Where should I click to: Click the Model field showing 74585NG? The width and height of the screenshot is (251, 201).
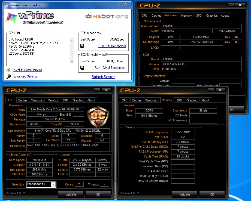[187, 31]
